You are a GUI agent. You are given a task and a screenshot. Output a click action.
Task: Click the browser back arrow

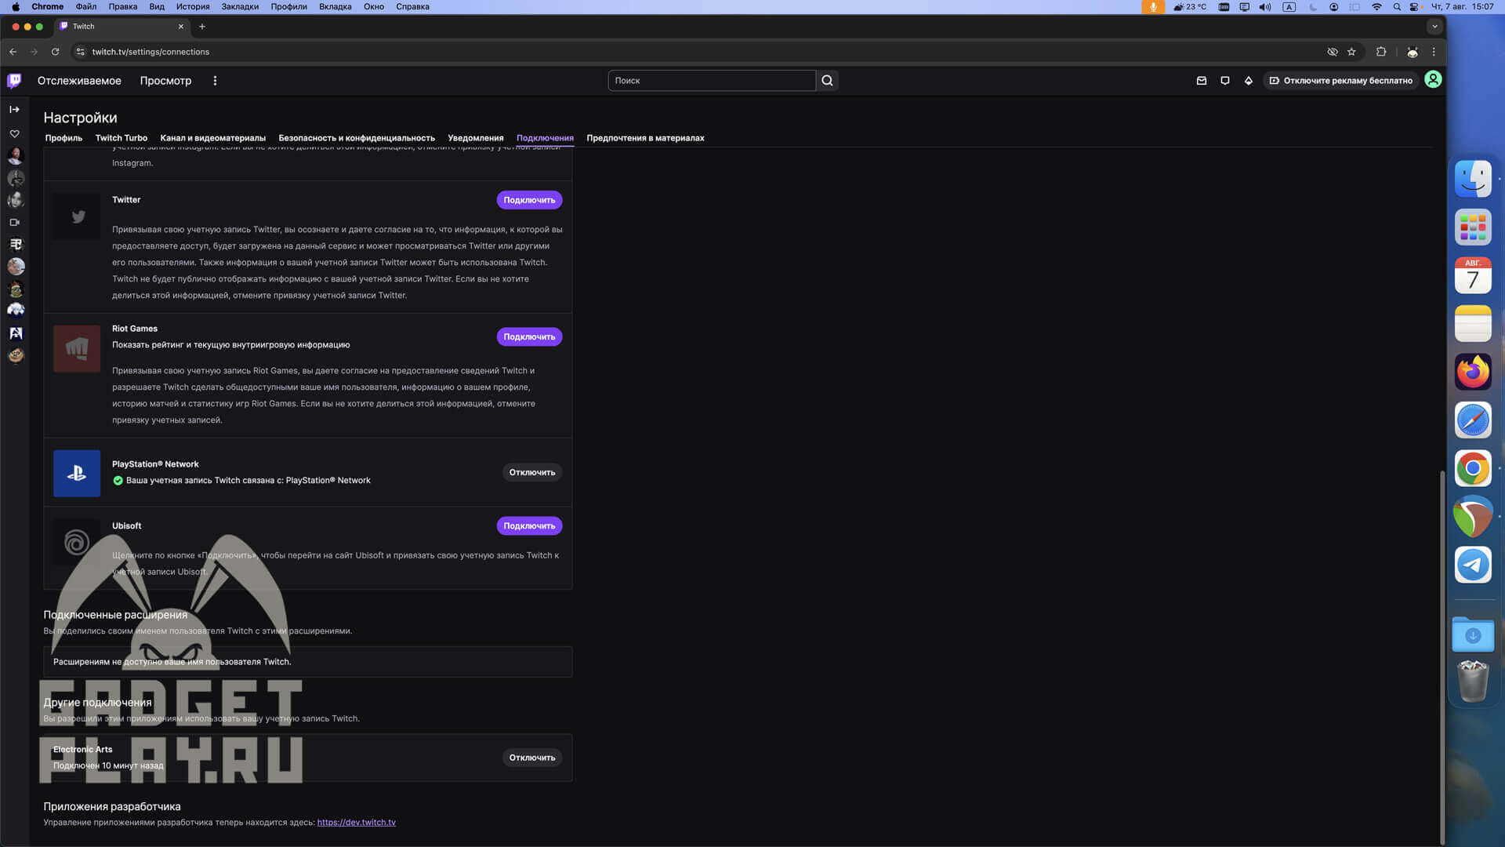point(13,52)
